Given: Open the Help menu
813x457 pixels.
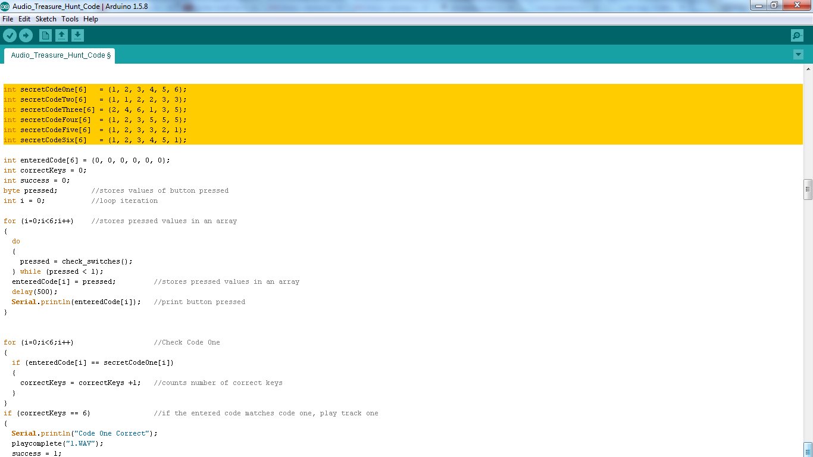Looking at the screenshot, I should pos(90,19).
